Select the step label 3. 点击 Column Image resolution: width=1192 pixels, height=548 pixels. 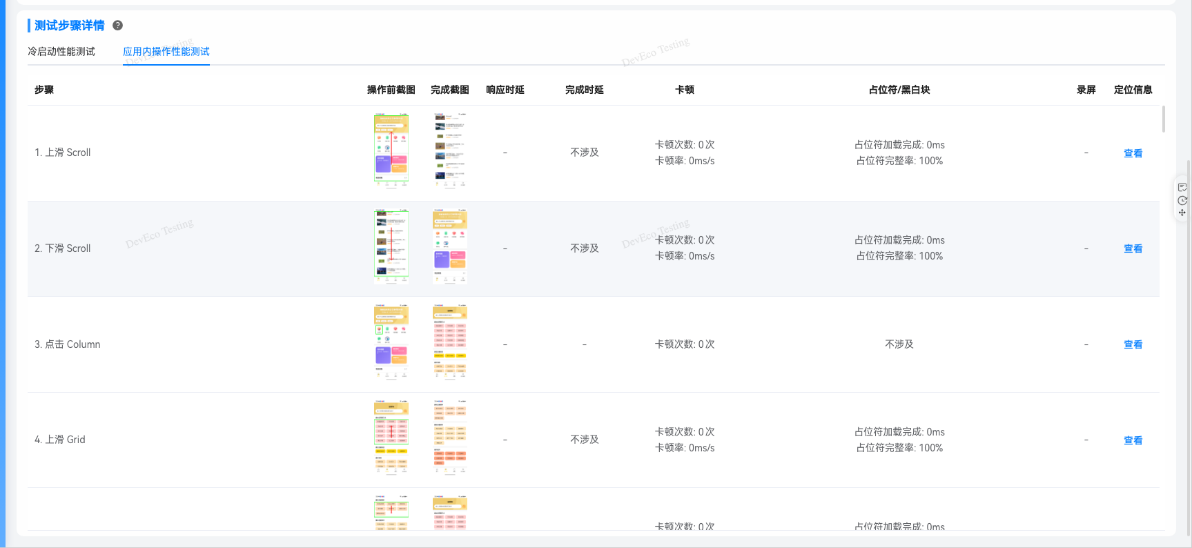point(68,344)
